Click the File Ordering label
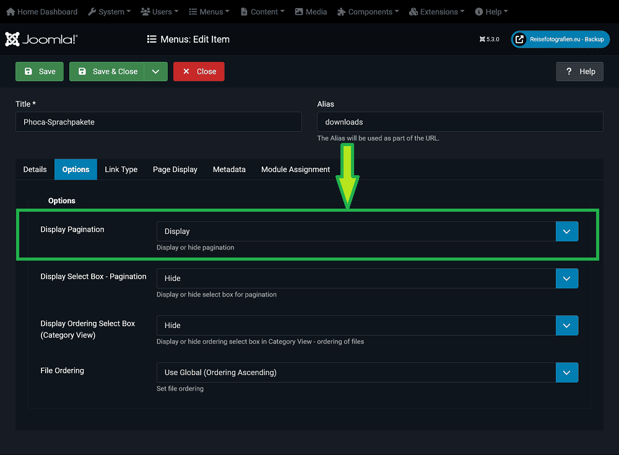Image resolution: width=619 pixels, height=455 pixels. (x=62, y=370)
